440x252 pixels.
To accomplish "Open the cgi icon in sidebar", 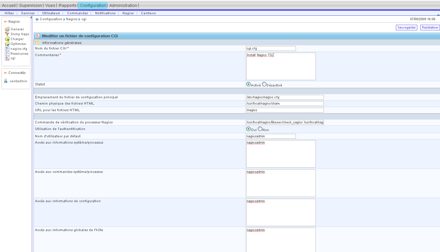I will pos(7,59).
